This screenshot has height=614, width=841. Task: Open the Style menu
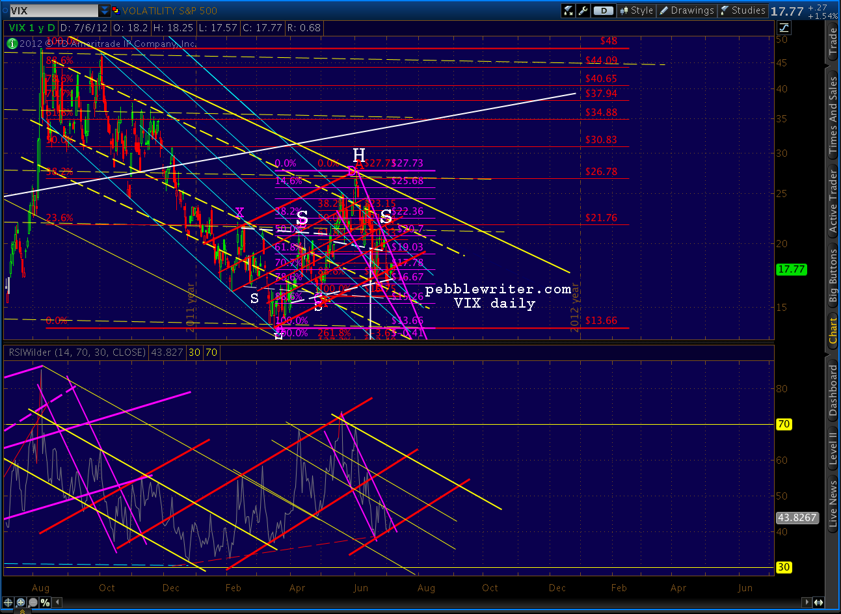(x=636, y=10)
